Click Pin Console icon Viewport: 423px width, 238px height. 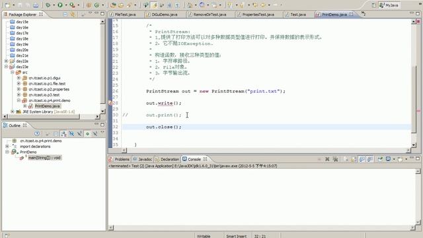tap(380, 159)
